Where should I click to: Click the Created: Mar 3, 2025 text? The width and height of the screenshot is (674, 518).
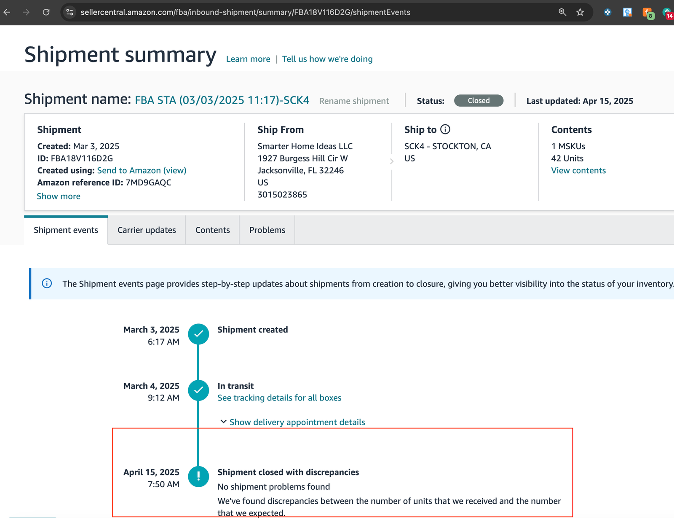tap(78, 146)
